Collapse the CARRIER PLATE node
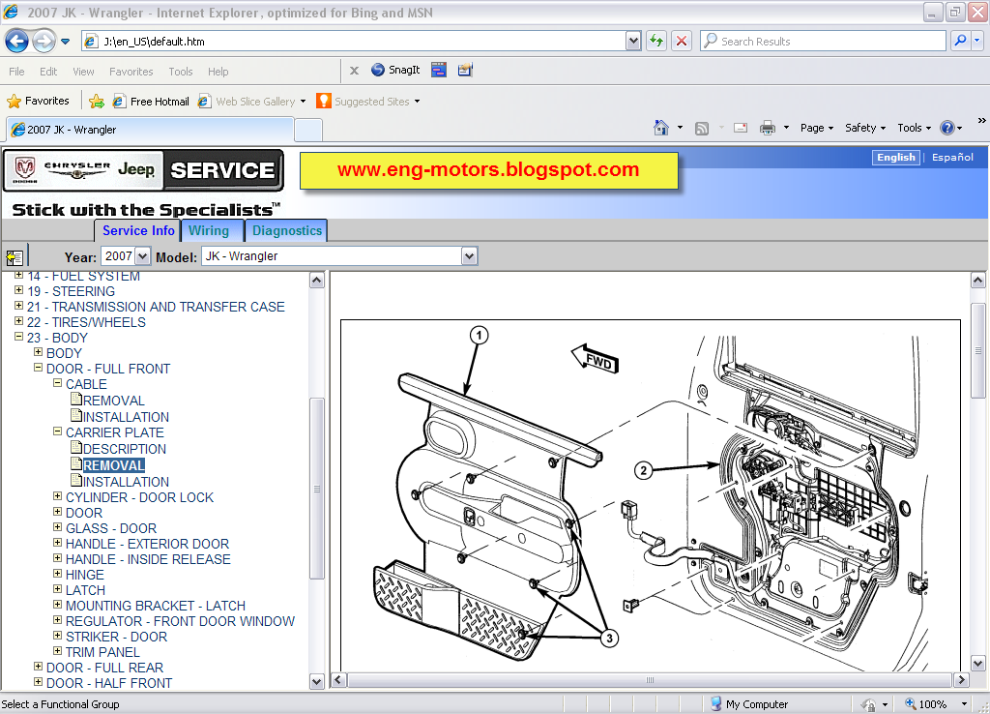This screenshot has height=714, width=990. click(57, 431)
